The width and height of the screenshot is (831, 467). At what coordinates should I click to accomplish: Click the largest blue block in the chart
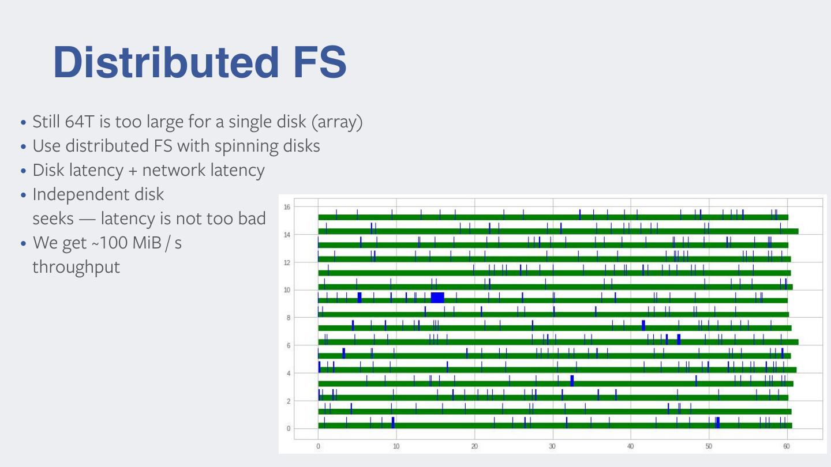437,297
